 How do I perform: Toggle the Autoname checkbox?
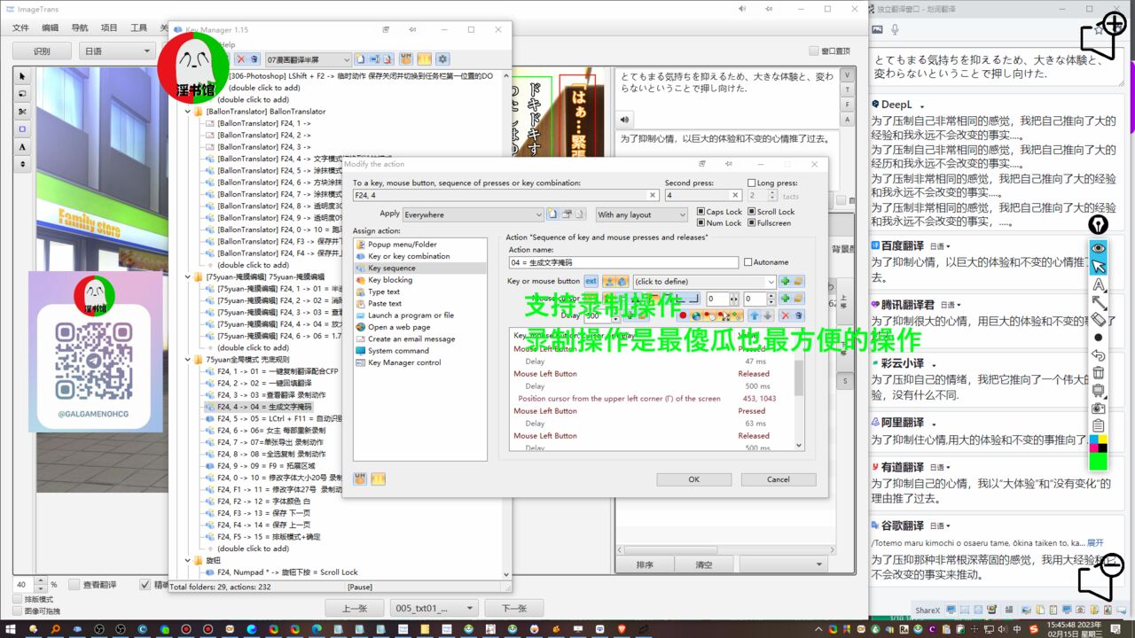748,262
